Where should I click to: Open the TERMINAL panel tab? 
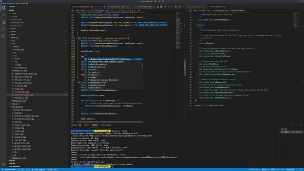click(x=95, y=125)
